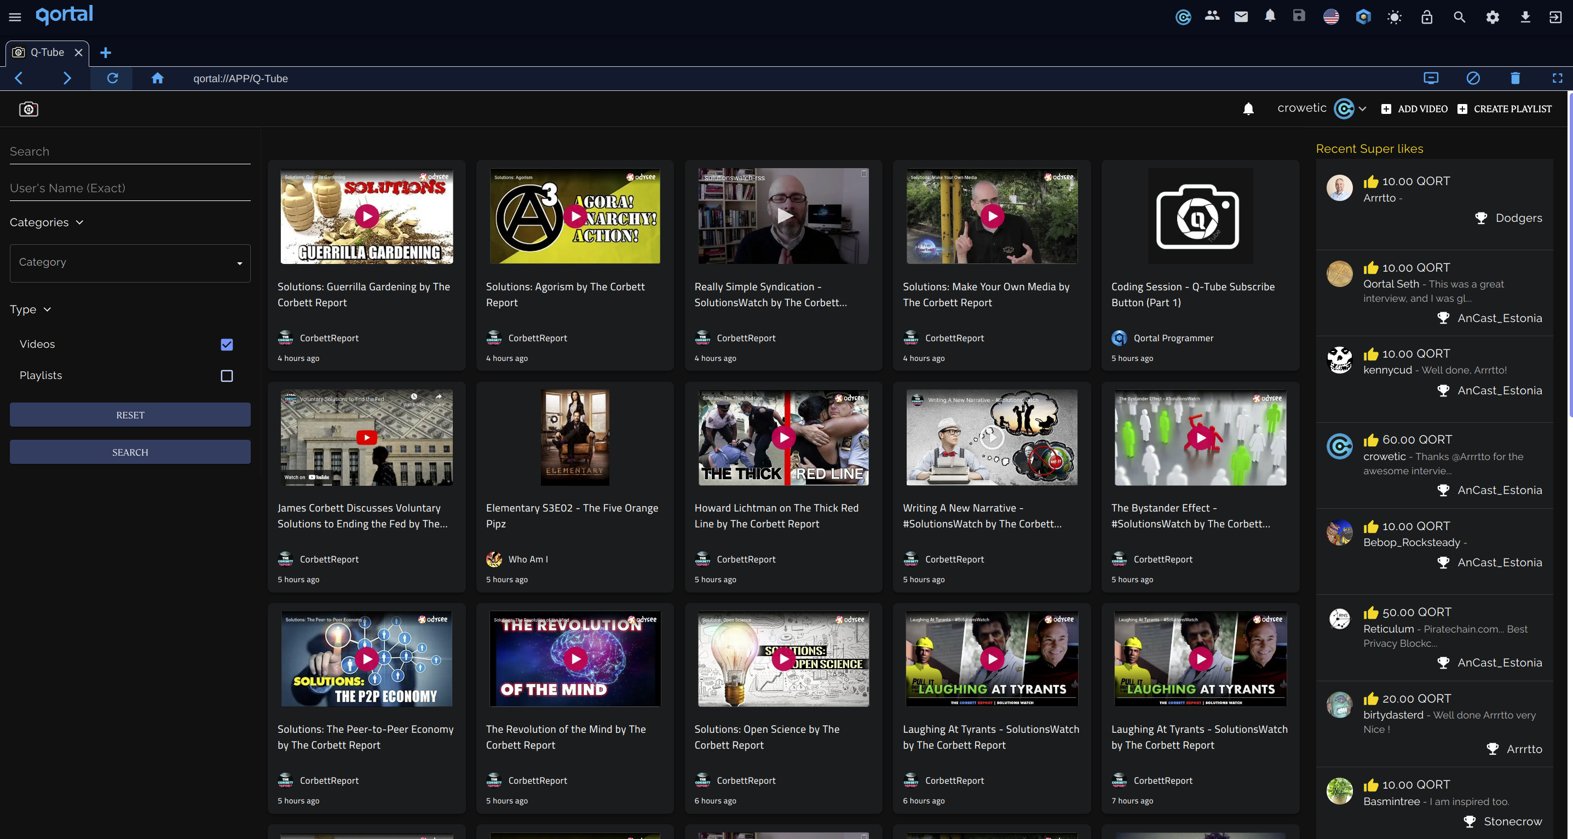Reload the Q-Tube page
Image resolution: width=1573 pixels, height=839 pixels.
point(112,78)
